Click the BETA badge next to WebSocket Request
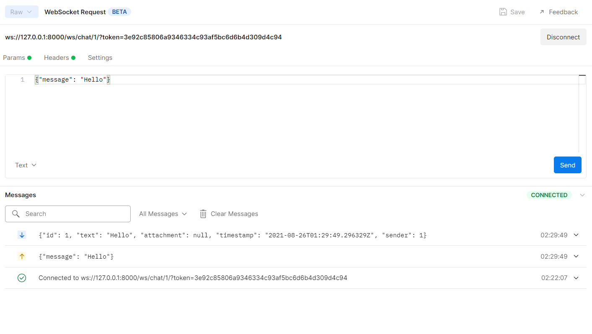592x334 pixels. (x=119, y=12)
